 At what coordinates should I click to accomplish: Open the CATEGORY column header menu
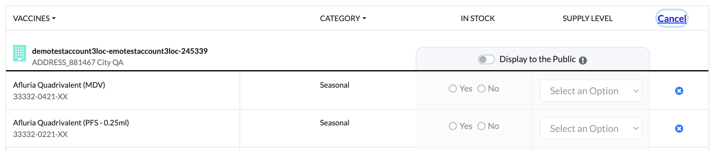click(343, 18)
